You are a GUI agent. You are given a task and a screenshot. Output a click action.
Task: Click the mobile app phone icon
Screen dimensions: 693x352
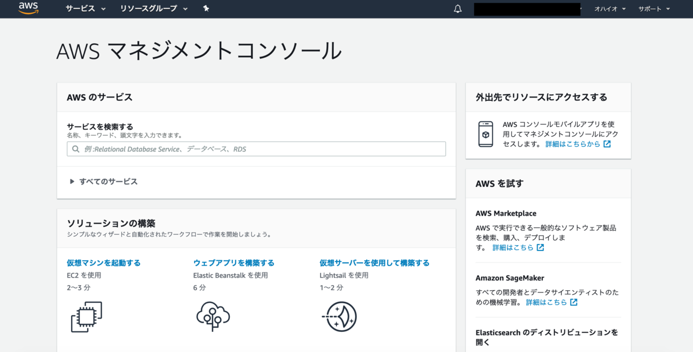[486, 134]
